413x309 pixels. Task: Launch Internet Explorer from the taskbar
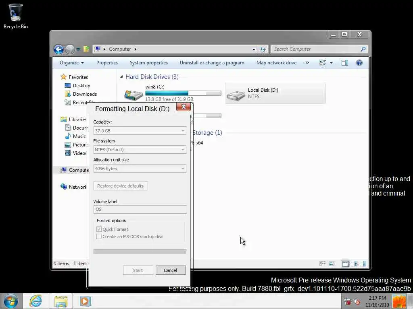[35, 301]
